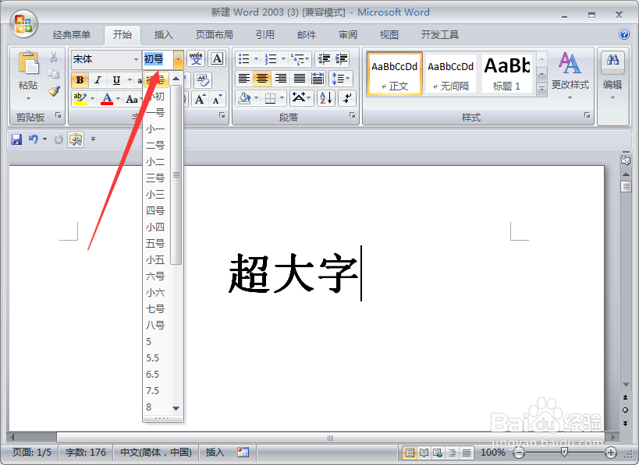Click the Grow Font icon

pyautogui.click(x=200, y=99)
